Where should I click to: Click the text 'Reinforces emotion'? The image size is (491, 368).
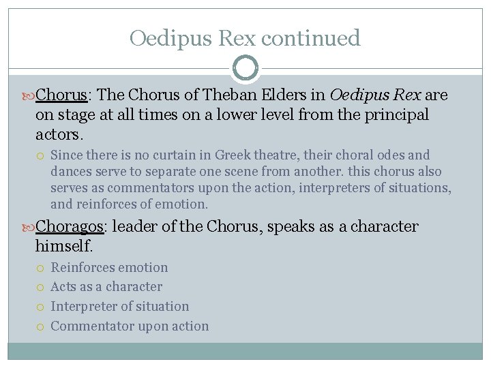[x=109, y=268]
